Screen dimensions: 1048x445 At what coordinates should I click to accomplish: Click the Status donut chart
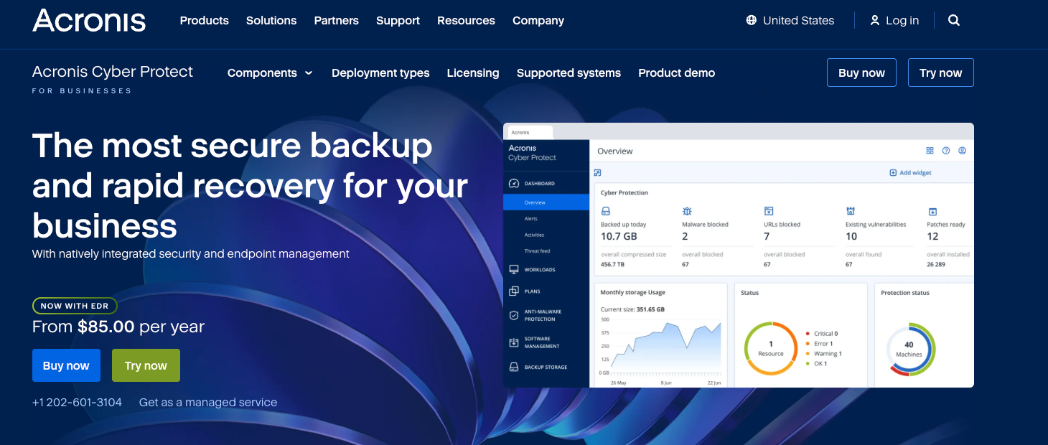[771, 348]
